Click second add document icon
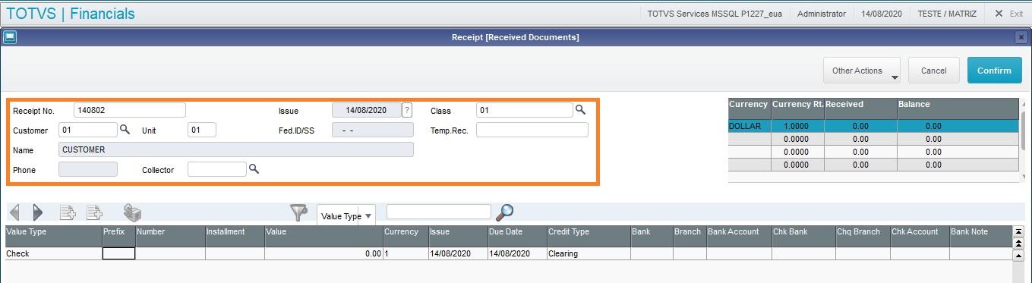The width and height of the screenshot is (1032, 283). pos(94,212)
